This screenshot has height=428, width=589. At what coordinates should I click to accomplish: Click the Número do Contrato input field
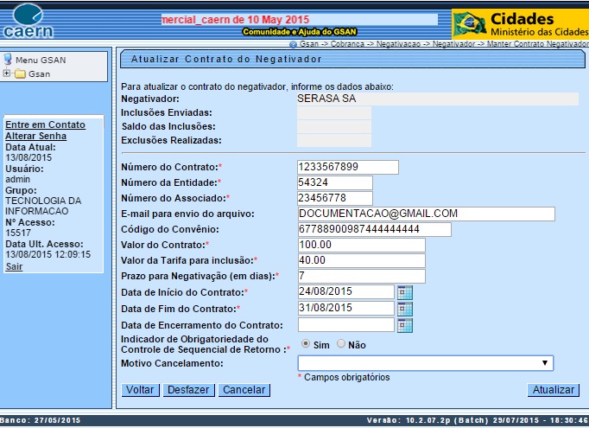tap(347, 167)
